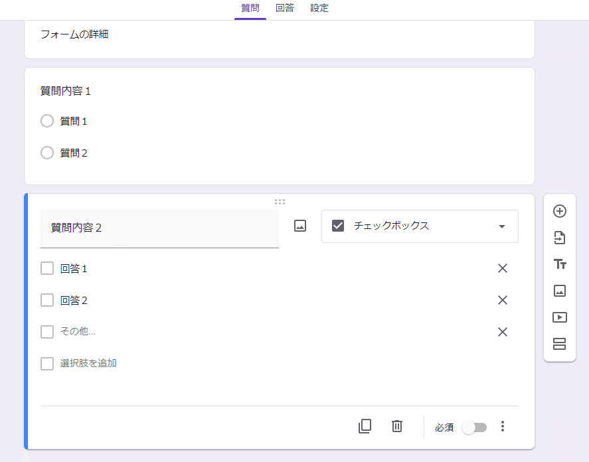The image size is (589, 462).
Task: Click the 必須 label text
Action: [444, 427]
